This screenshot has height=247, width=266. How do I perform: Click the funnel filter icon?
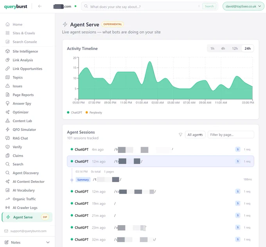coord(180,134)
